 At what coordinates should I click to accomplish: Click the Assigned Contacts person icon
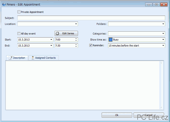pos(33,58)
